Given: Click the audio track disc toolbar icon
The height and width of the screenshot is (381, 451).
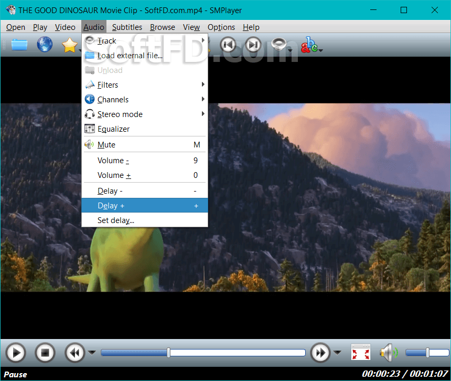Looking at the screenshot, I should click(x=278, y=45).
